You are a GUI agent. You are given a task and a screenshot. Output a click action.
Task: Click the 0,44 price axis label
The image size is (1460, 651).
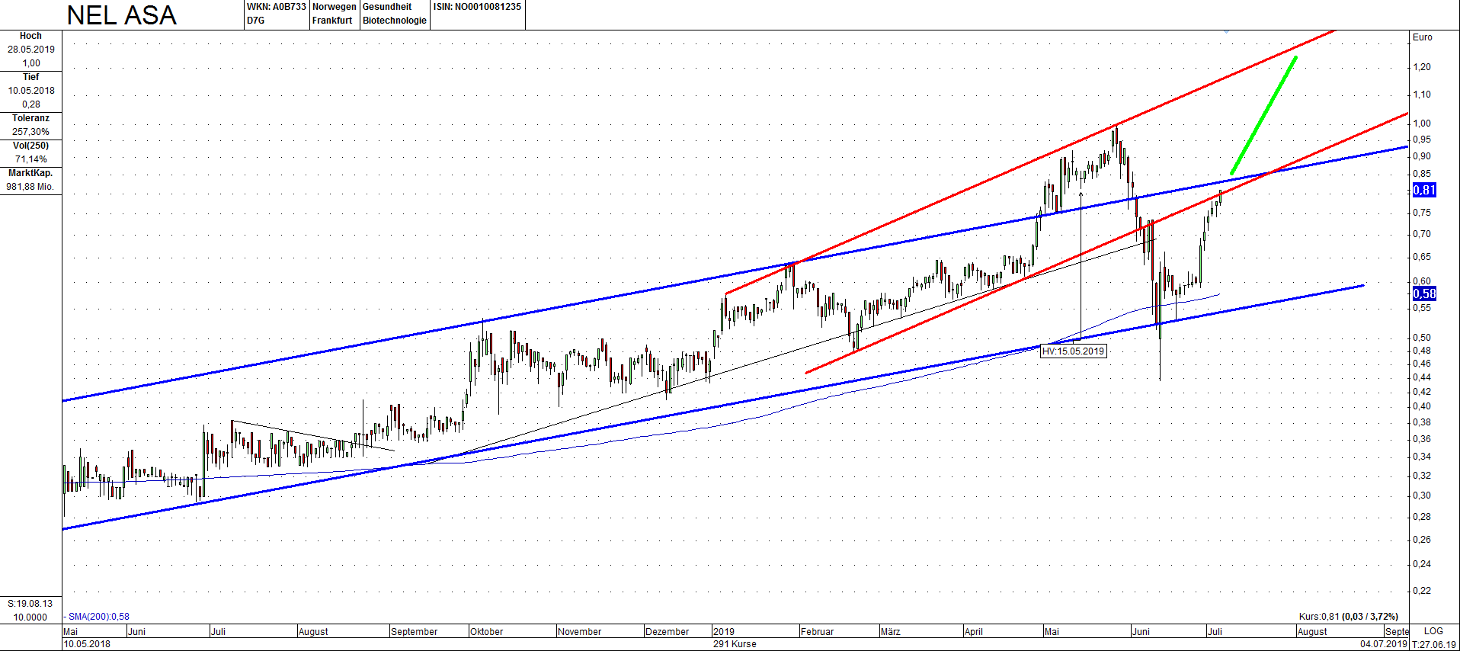1422,377
